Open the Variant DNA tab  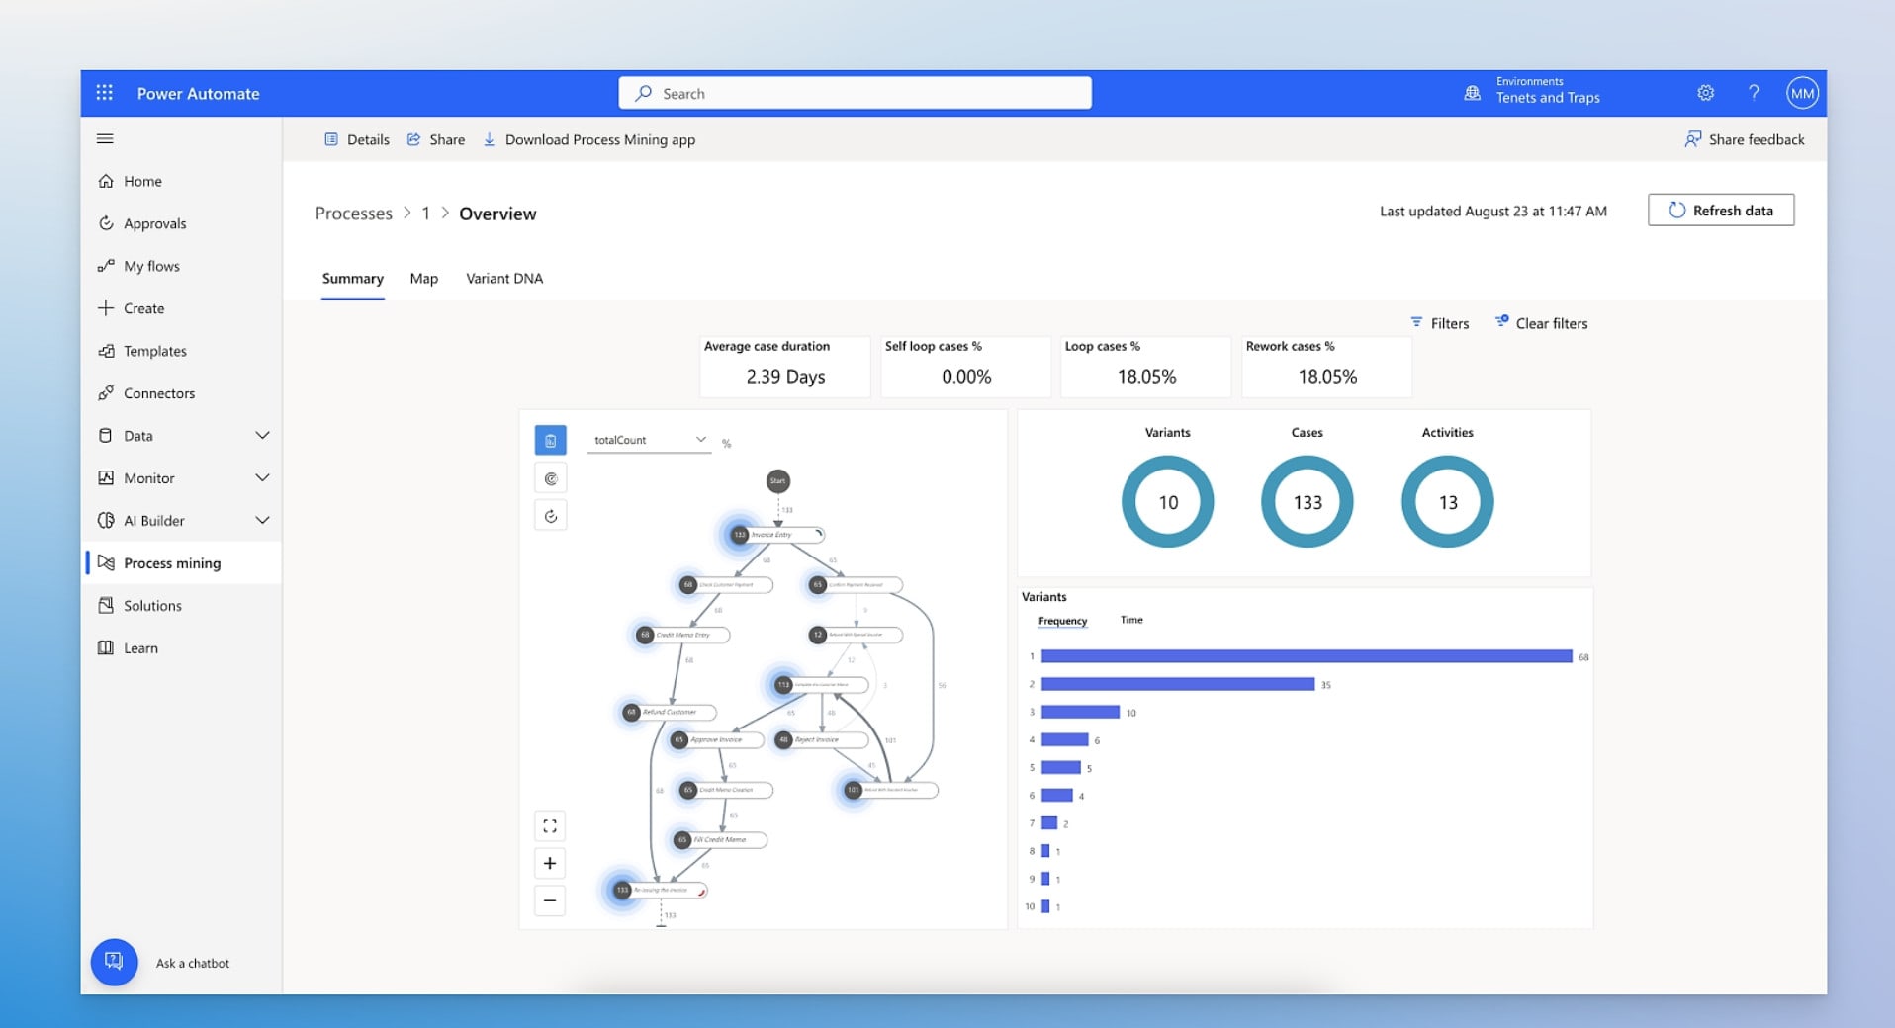point(503,278)
